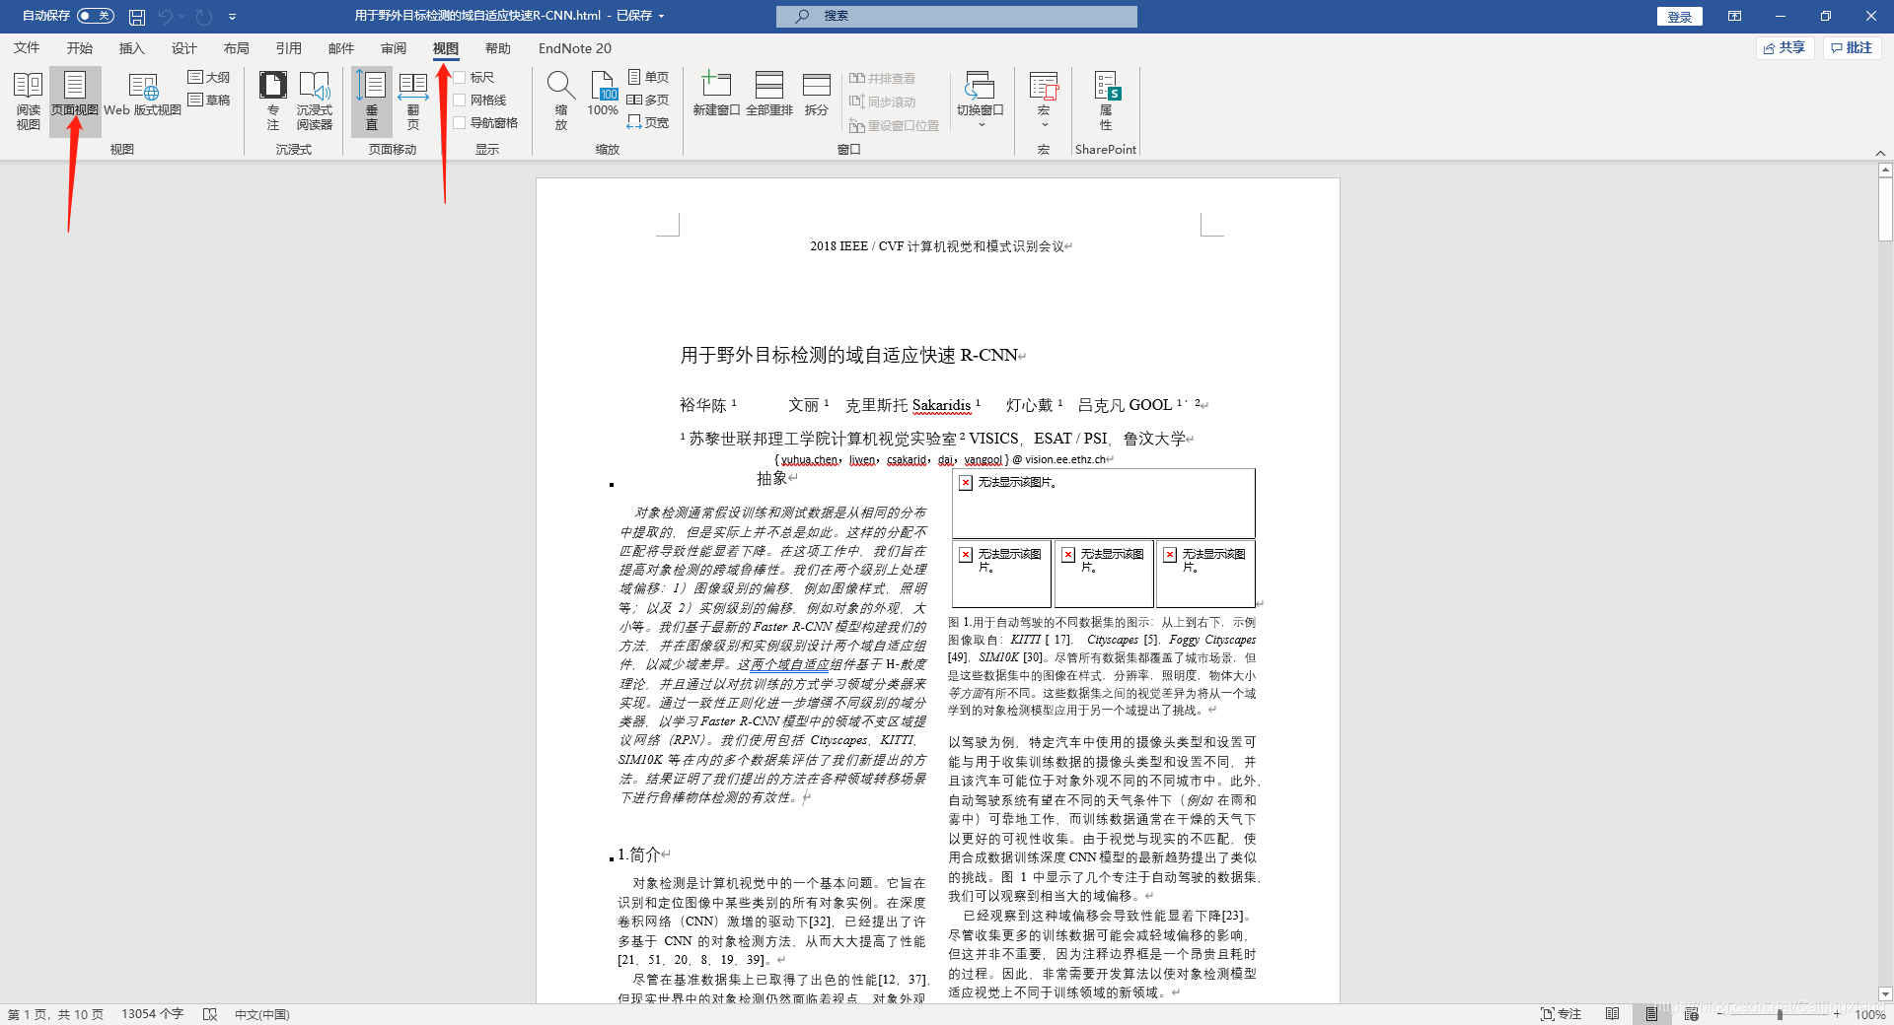Click zoom in plus button
The height and width of the screenshot is (1025, 1894).
1837,1014
